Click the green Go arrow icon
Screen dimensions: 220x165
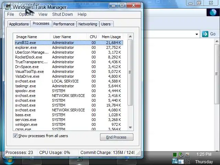click(x=205, y=34)
